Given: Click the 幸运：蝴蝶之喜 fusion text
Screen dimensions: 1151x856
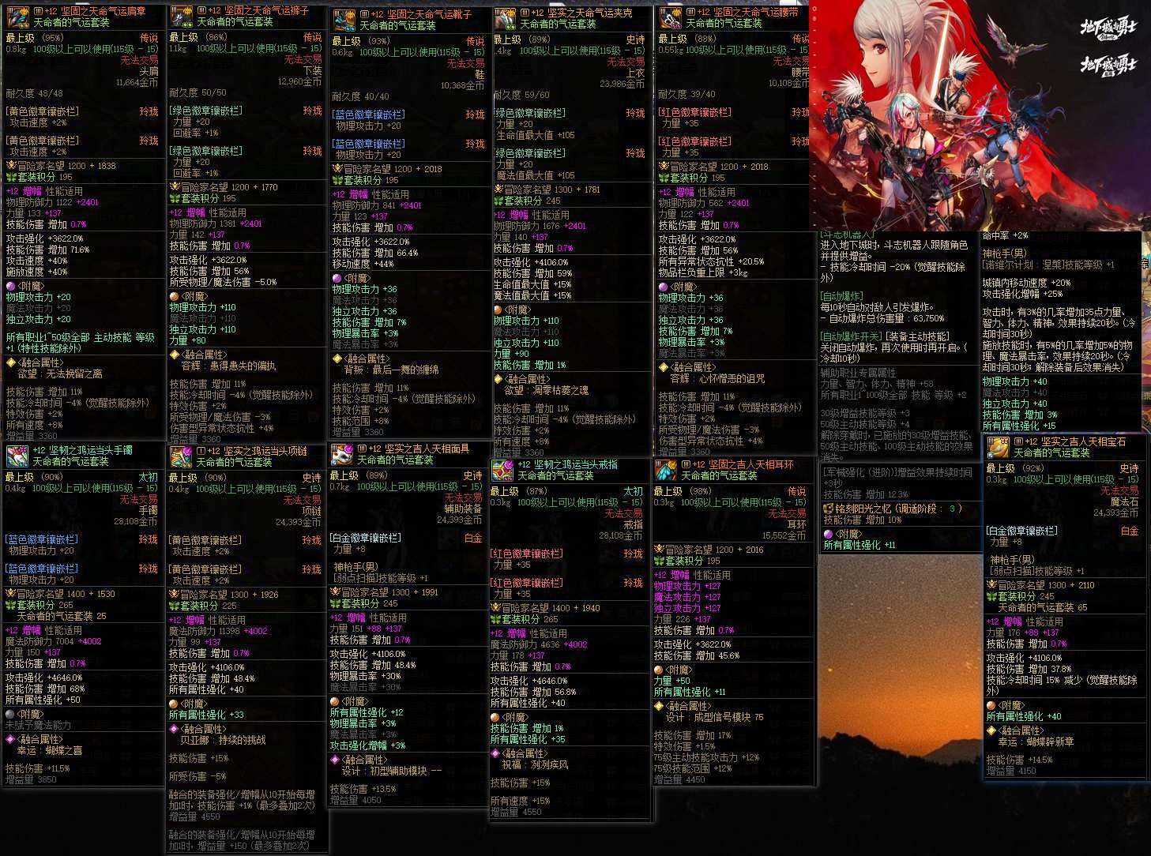Looking at the screenshot, I should click(x=50, y=751).
